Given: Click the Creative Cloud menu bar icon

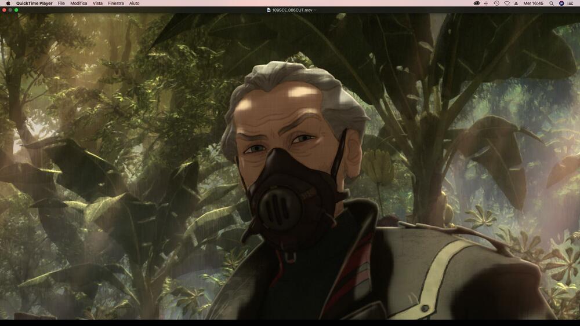Looking at the screenshot, I should pyautogui.click(x=476, y=3).
